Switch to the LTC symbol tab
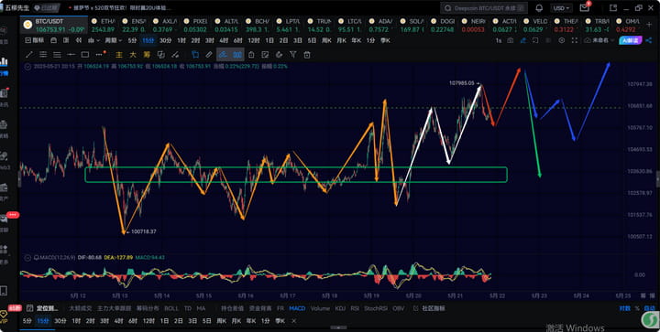The image size is (660, 332). coord(349,26)
